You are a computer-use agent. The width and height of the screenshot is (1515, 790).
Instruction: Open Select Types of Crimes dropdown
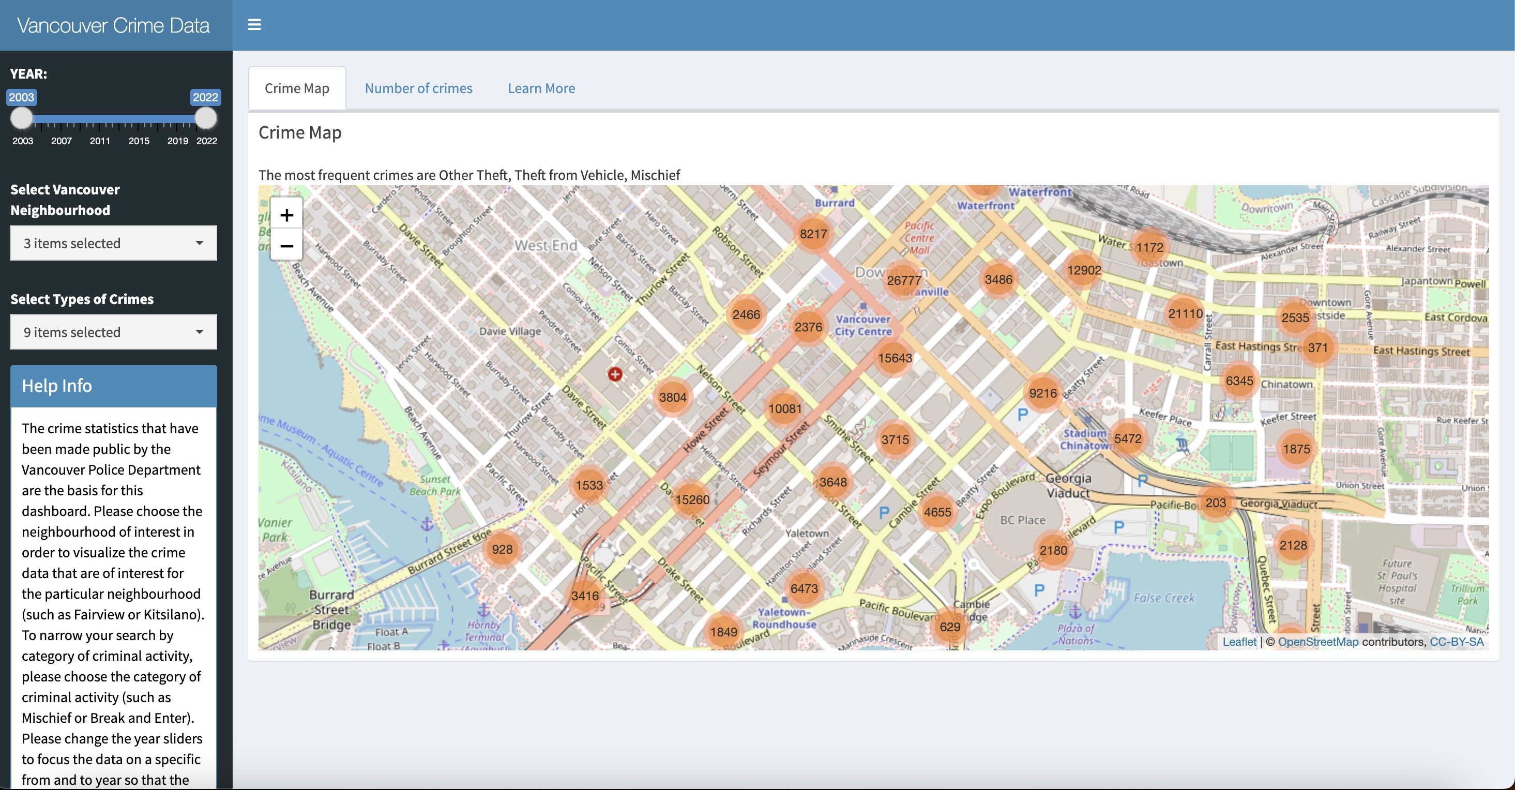(113, 332)
